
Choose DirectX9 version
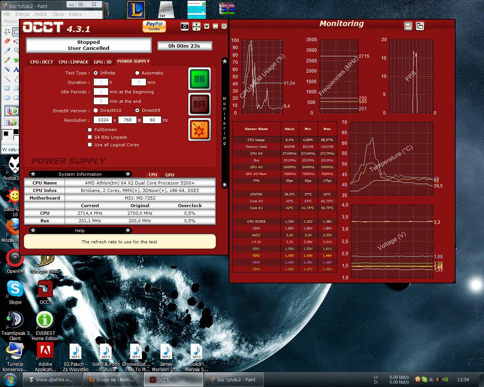click(x=137, y=110)
